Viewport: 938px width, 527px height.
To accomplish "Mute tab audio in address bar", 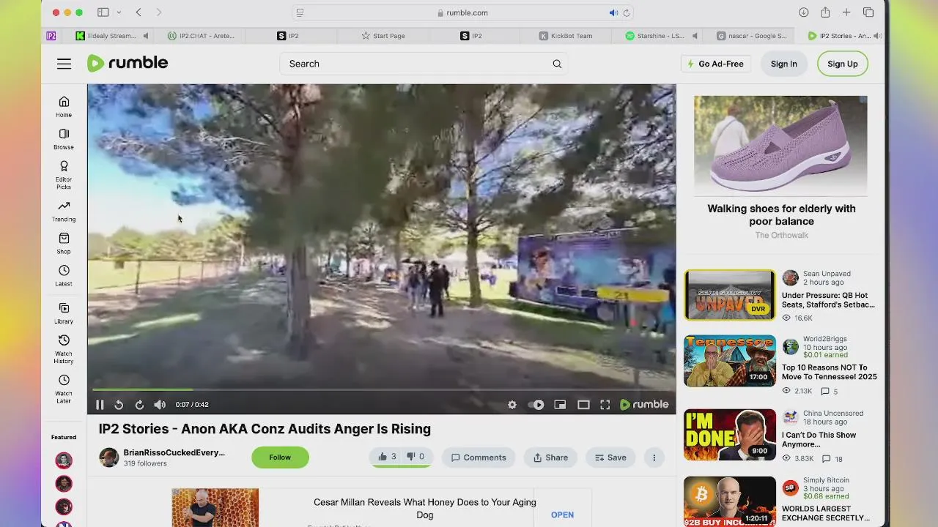I will pyautogui.click(x=613, y=12).
